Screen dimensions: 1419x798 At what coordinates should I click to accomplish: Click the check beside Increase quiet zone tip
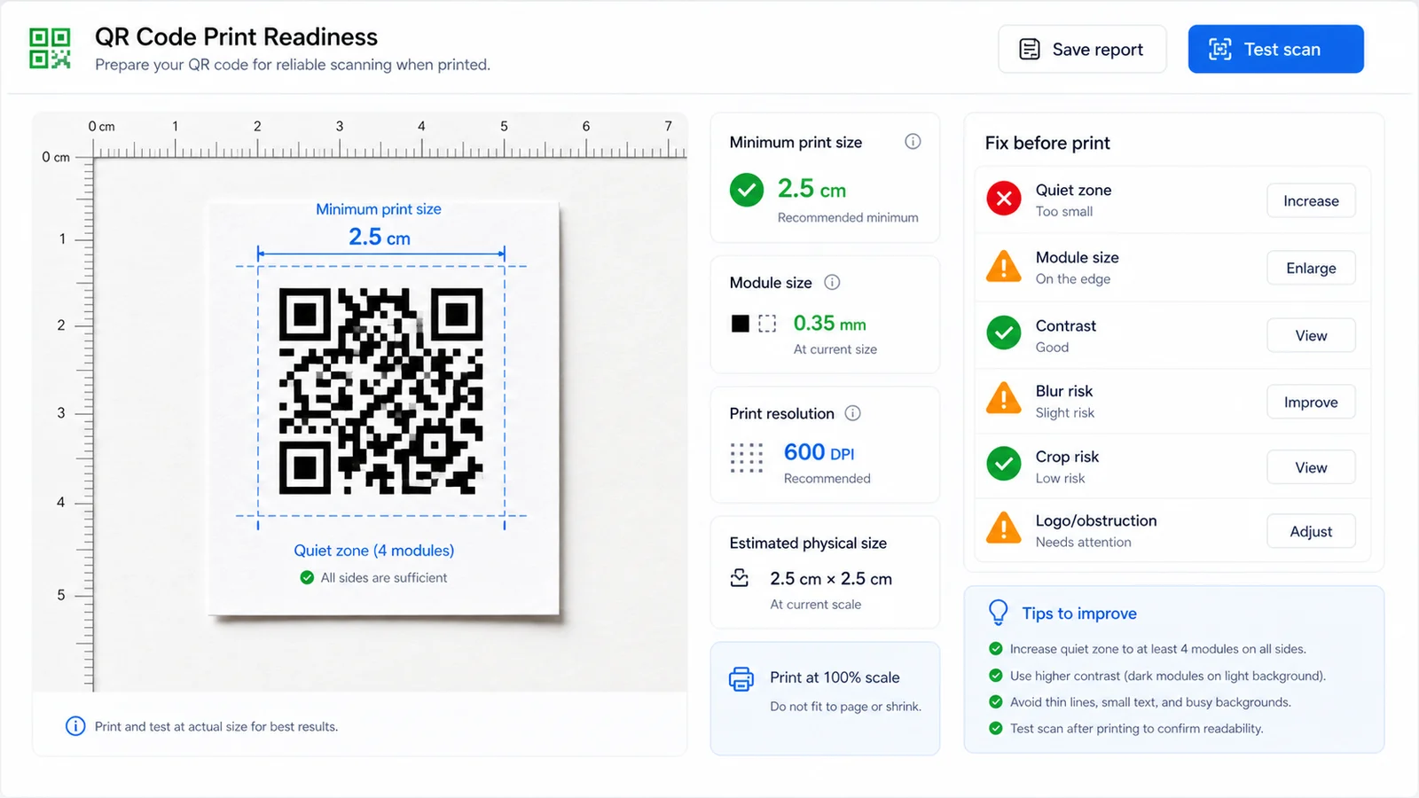(996, 649)
